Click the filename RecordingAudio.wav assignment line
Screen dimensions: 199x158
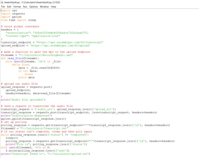tap(37, 55)
